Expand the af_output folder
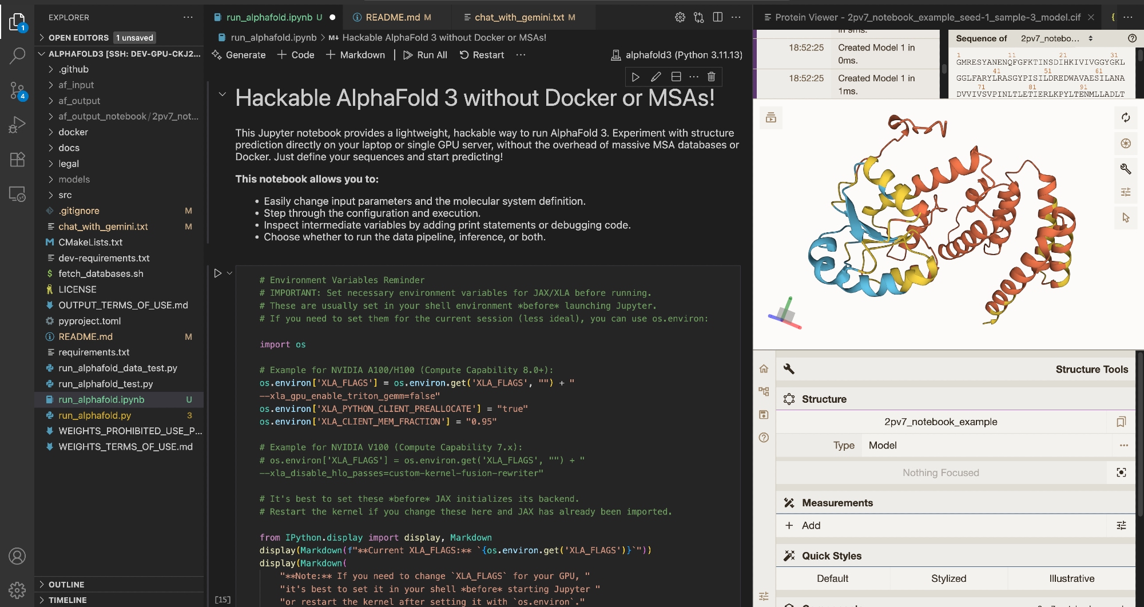This screenshot has width=1144, height=607. click(79, 101)
